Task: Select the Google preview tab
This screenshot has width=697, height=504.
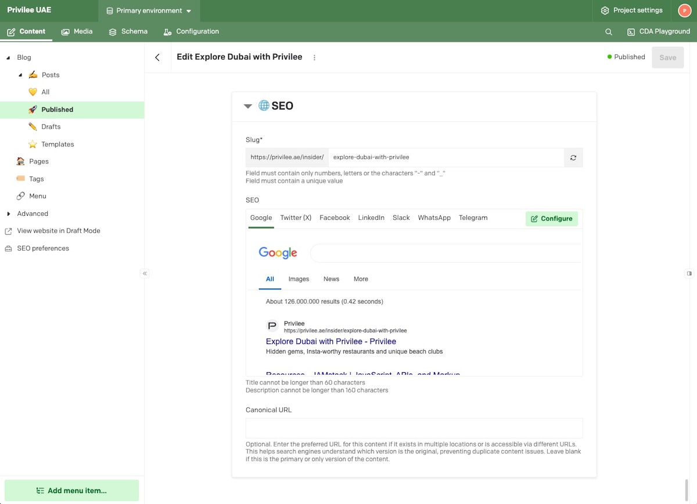Action: tap(261, 218)
